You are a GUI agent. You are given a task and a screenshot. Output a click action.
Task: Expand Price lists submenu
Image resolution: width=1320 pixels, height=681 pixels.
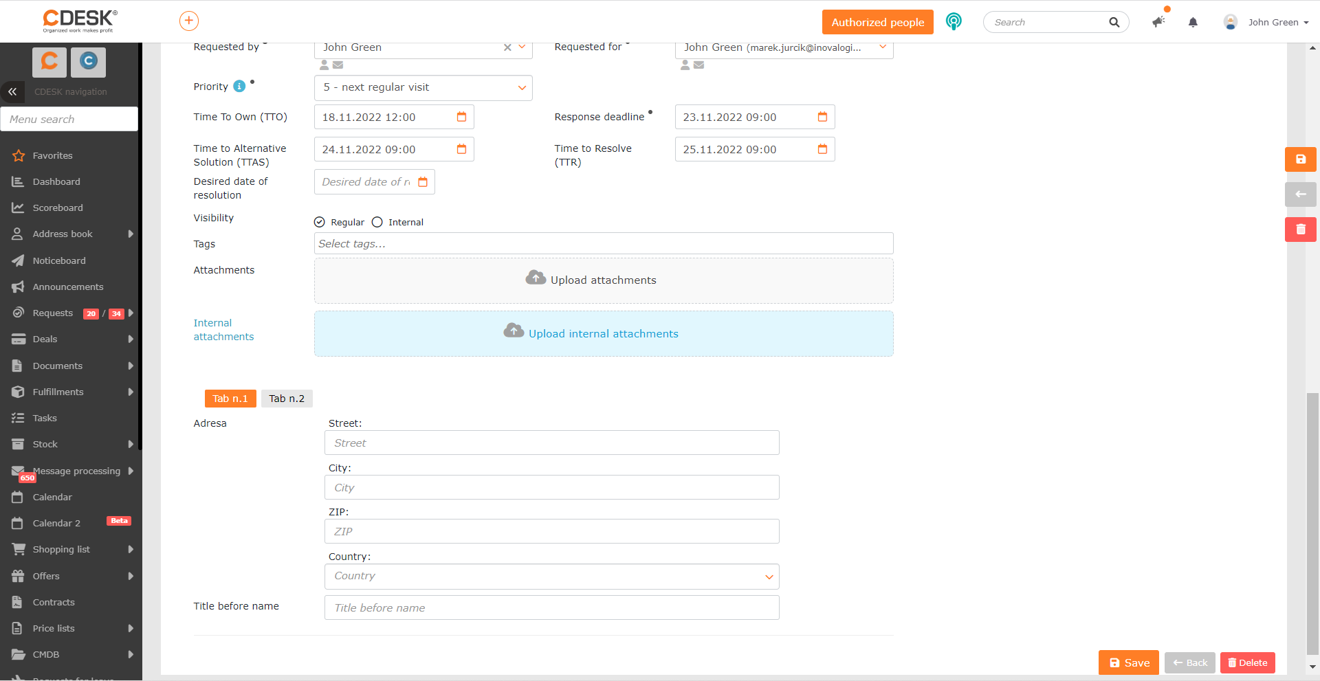pos(131,629)
